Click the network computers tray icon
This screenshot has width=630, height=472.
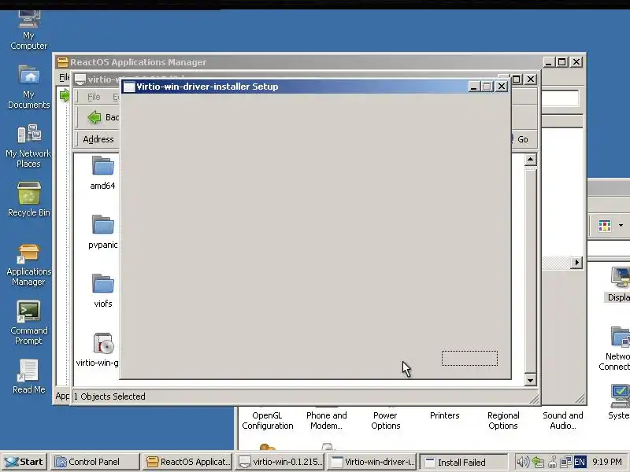(x=565, y=462)
